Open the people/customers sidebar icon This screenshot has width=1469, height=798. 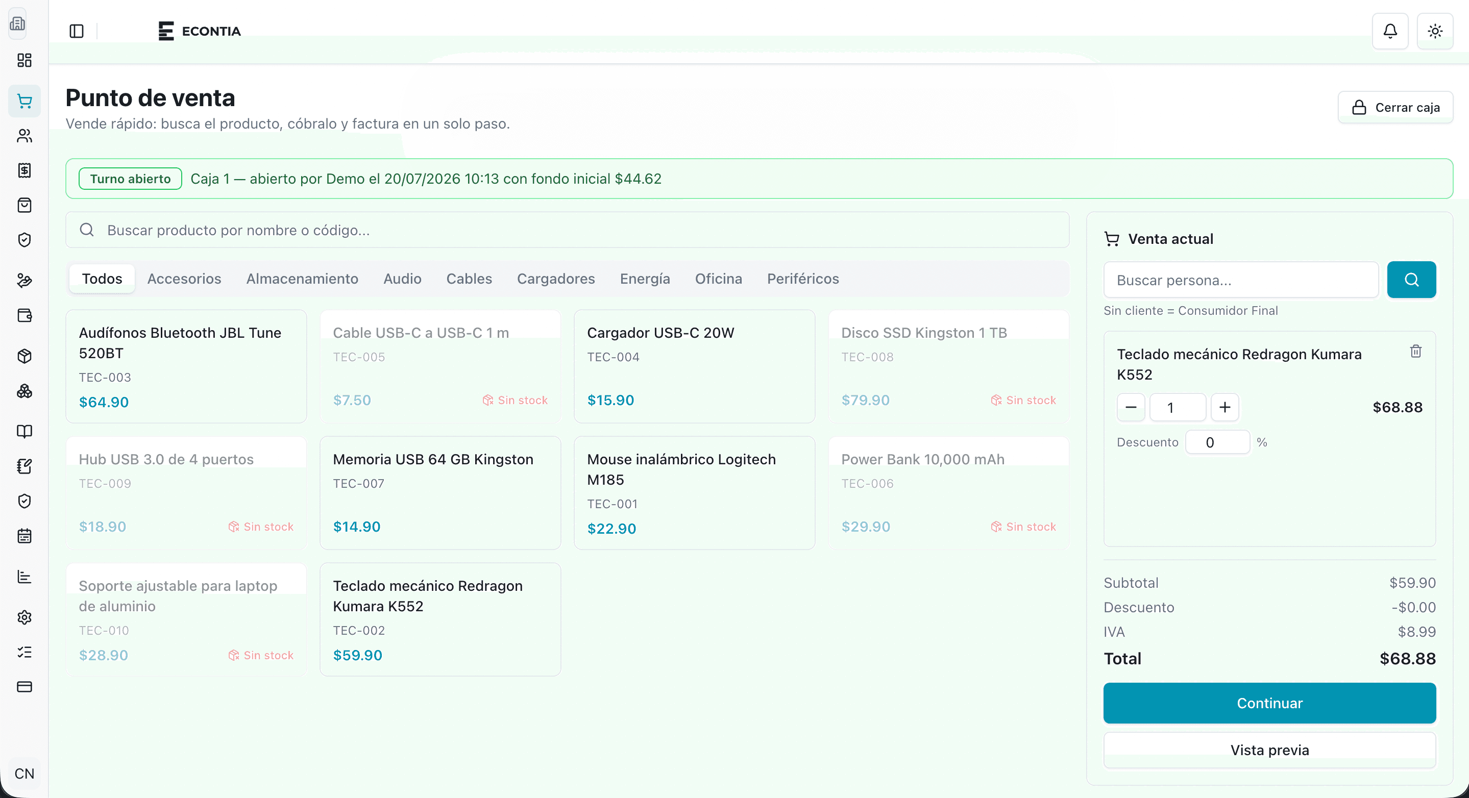point(25,136)
